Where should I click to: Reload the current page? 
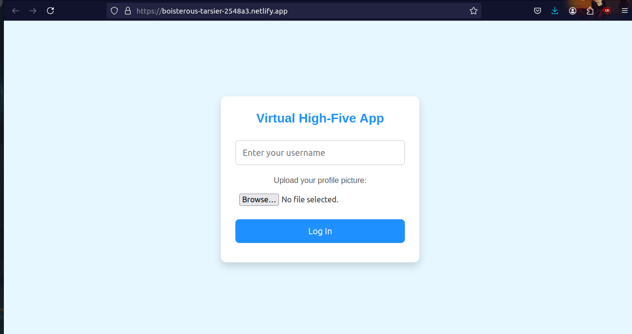click(50, 11)
